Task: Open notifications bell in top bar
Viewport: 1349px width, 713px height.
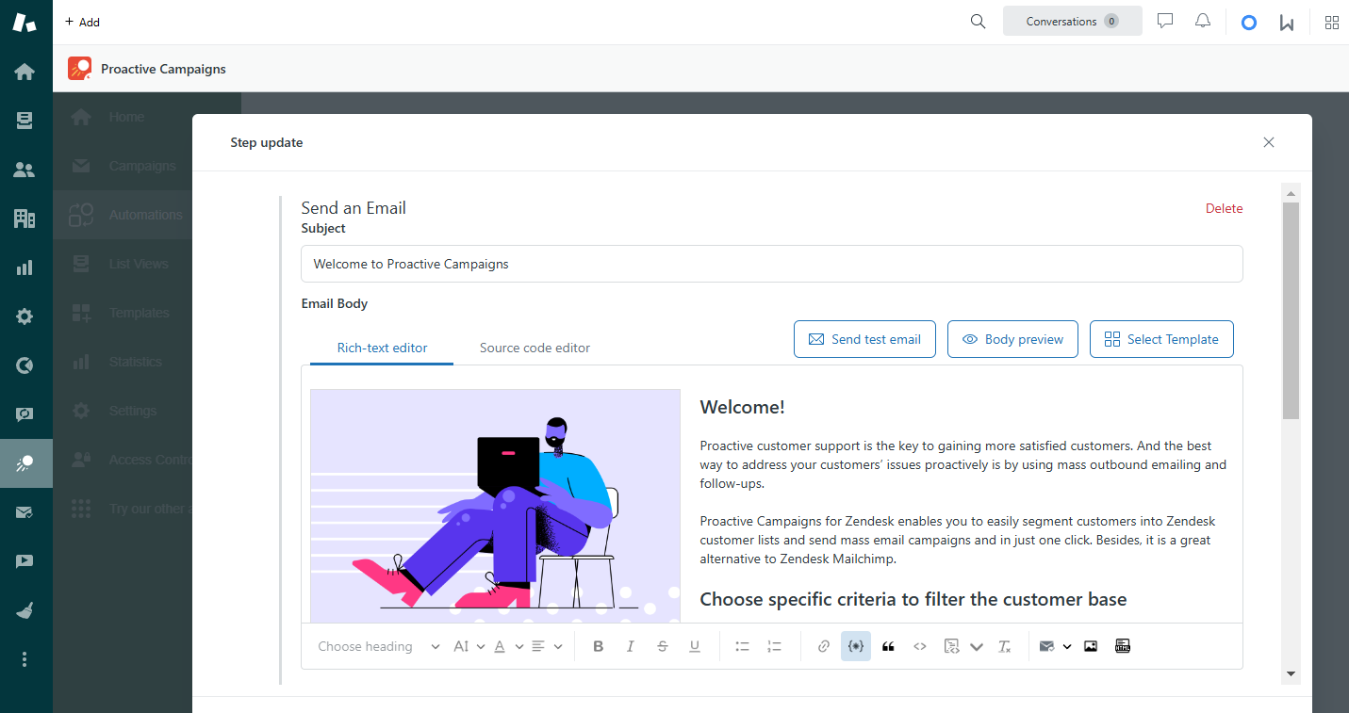Action: [x=1203, y=21]
